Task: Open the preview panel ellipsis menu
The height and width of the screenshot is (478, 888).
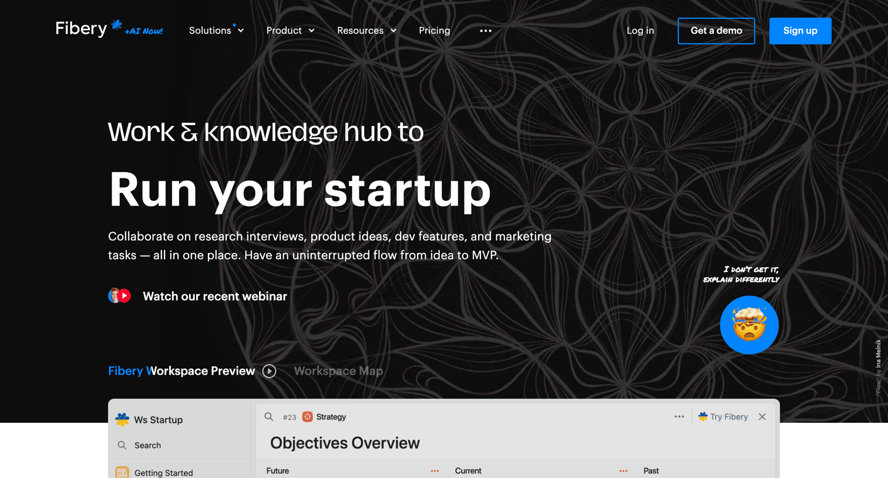Action: point(679,416)
